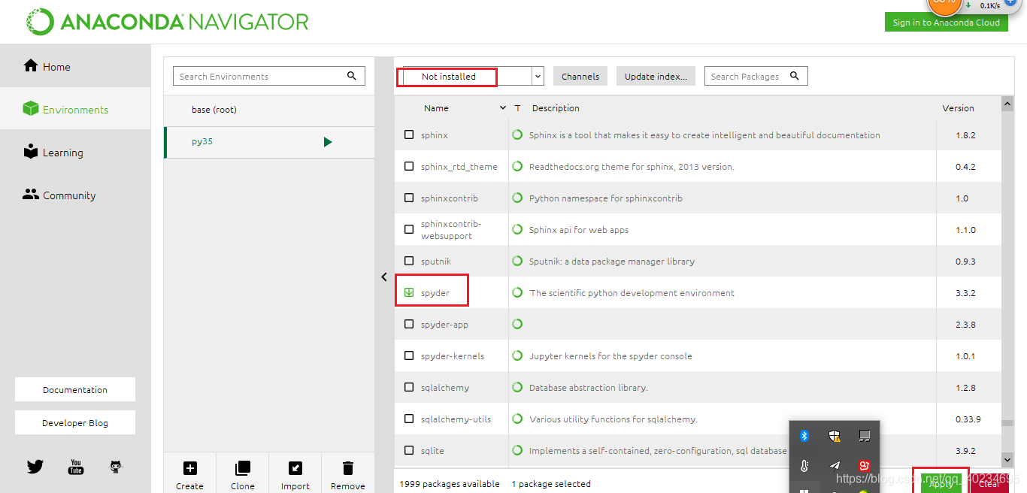Click the Version column header
Screen dimensions: 1027x493
click(958, 108)
